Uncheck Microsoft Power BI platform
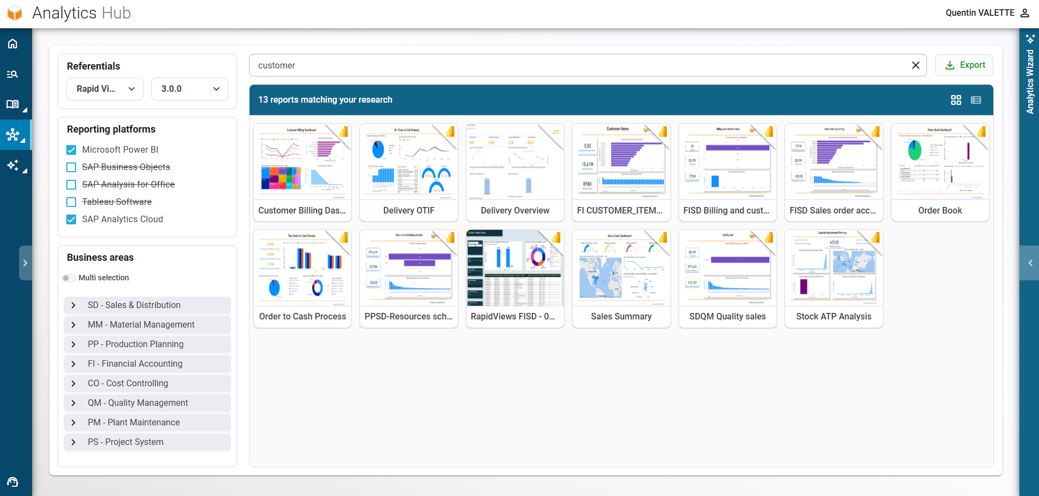The width and height of the screenshot is (1039, 496). (71, 150)
